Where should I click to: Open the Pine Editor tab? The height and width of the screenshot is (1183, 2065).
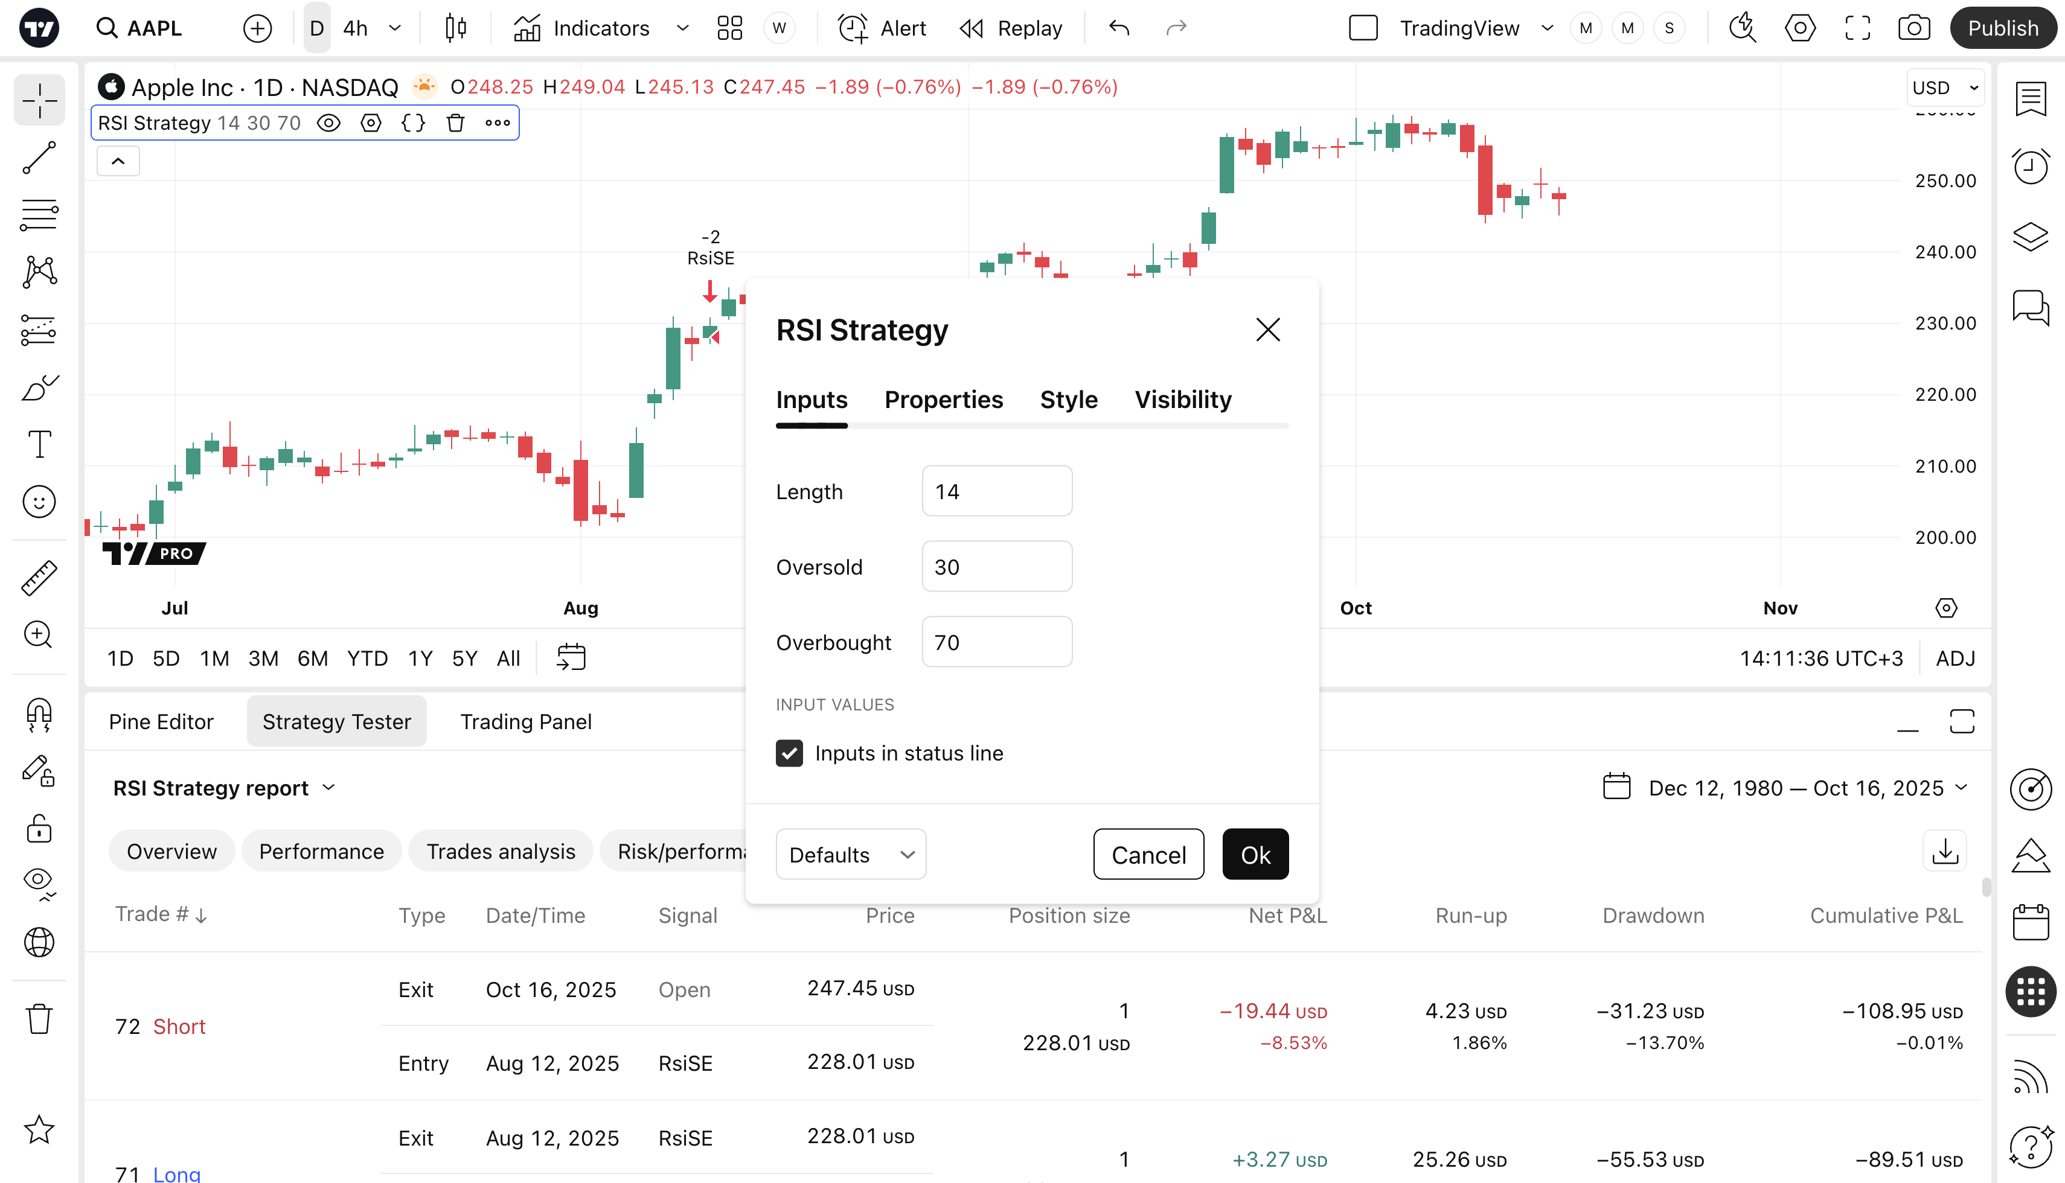point(161,721)
